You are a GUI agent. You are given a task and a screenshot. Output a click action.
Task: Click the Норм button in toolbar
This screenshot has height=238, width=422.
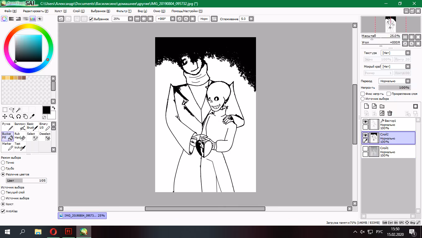pyautogui.click(x=204, y=19)
